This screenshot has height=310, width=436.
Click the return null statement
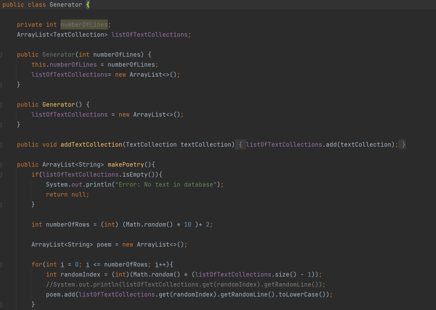click(68, 195)
